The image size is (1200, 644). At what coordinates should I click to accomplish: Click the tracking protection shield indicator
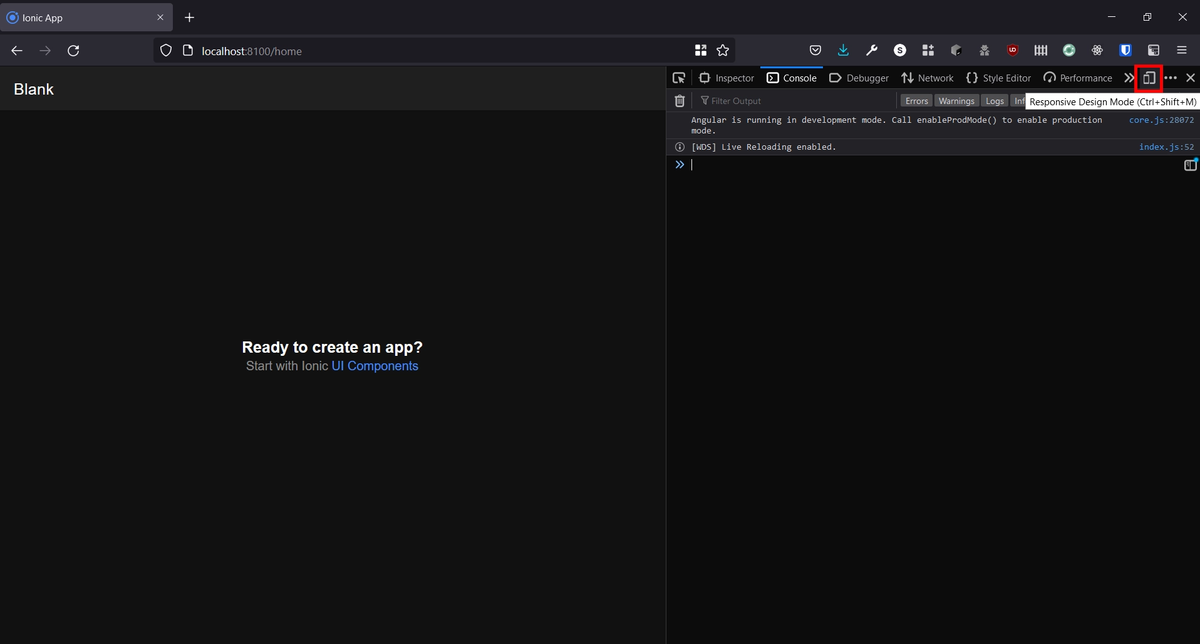(x=165, y=50)
